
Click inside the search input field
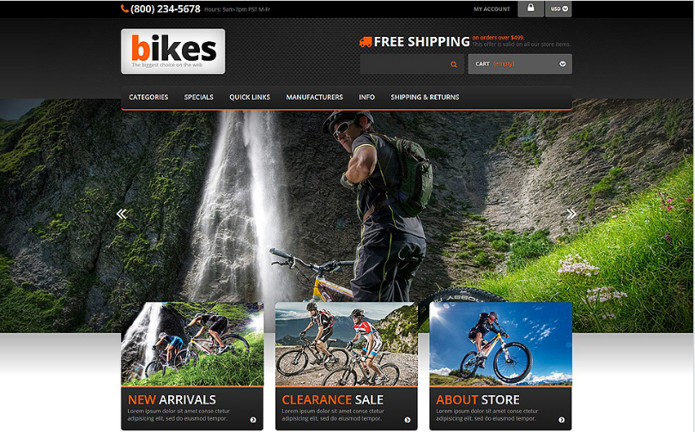404,64
